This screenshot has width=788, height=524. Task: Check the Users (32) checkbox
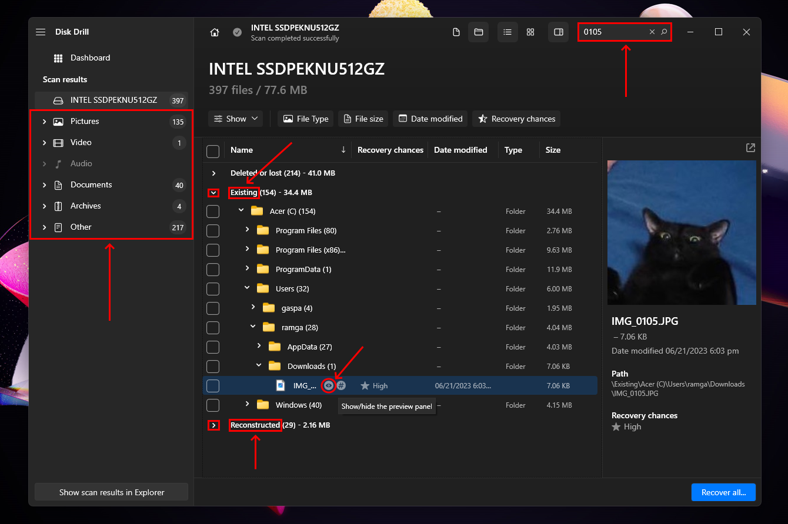pyautogui.click(x=213, y=289)
